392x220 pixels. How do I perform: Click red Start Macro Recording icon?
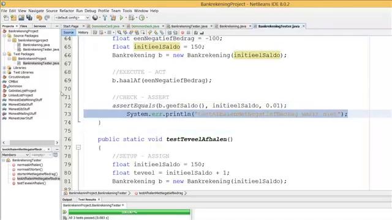click(183, 32)
